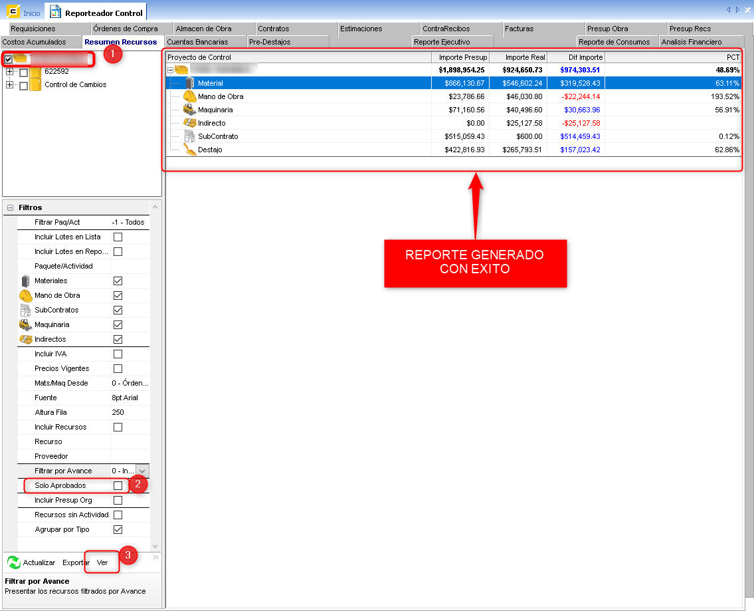
Task: Uncheck the Agrupar por Tipo checkbox
Action: 118,529
